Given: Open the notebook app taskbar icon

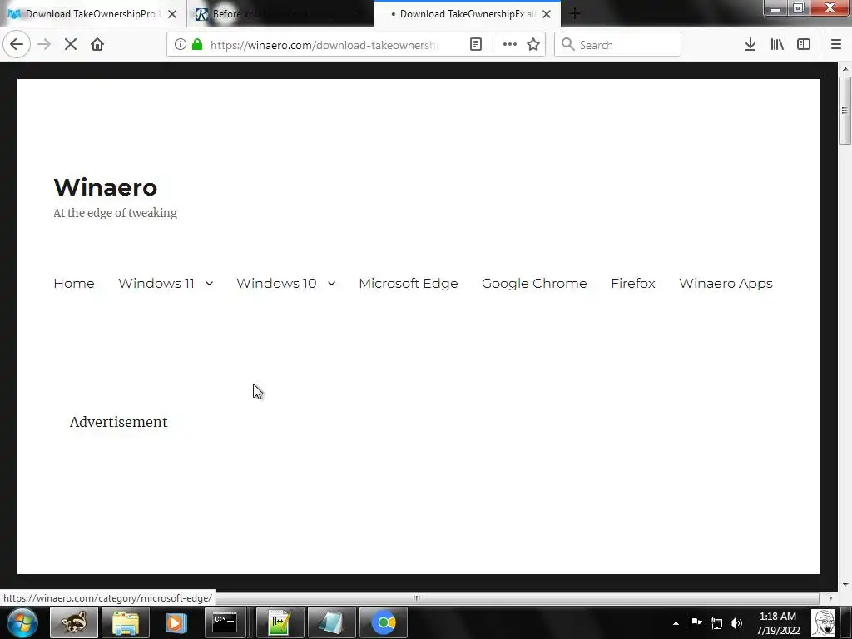Looking at the screenshot, I should pyautogui.click(x=331, y=622).
